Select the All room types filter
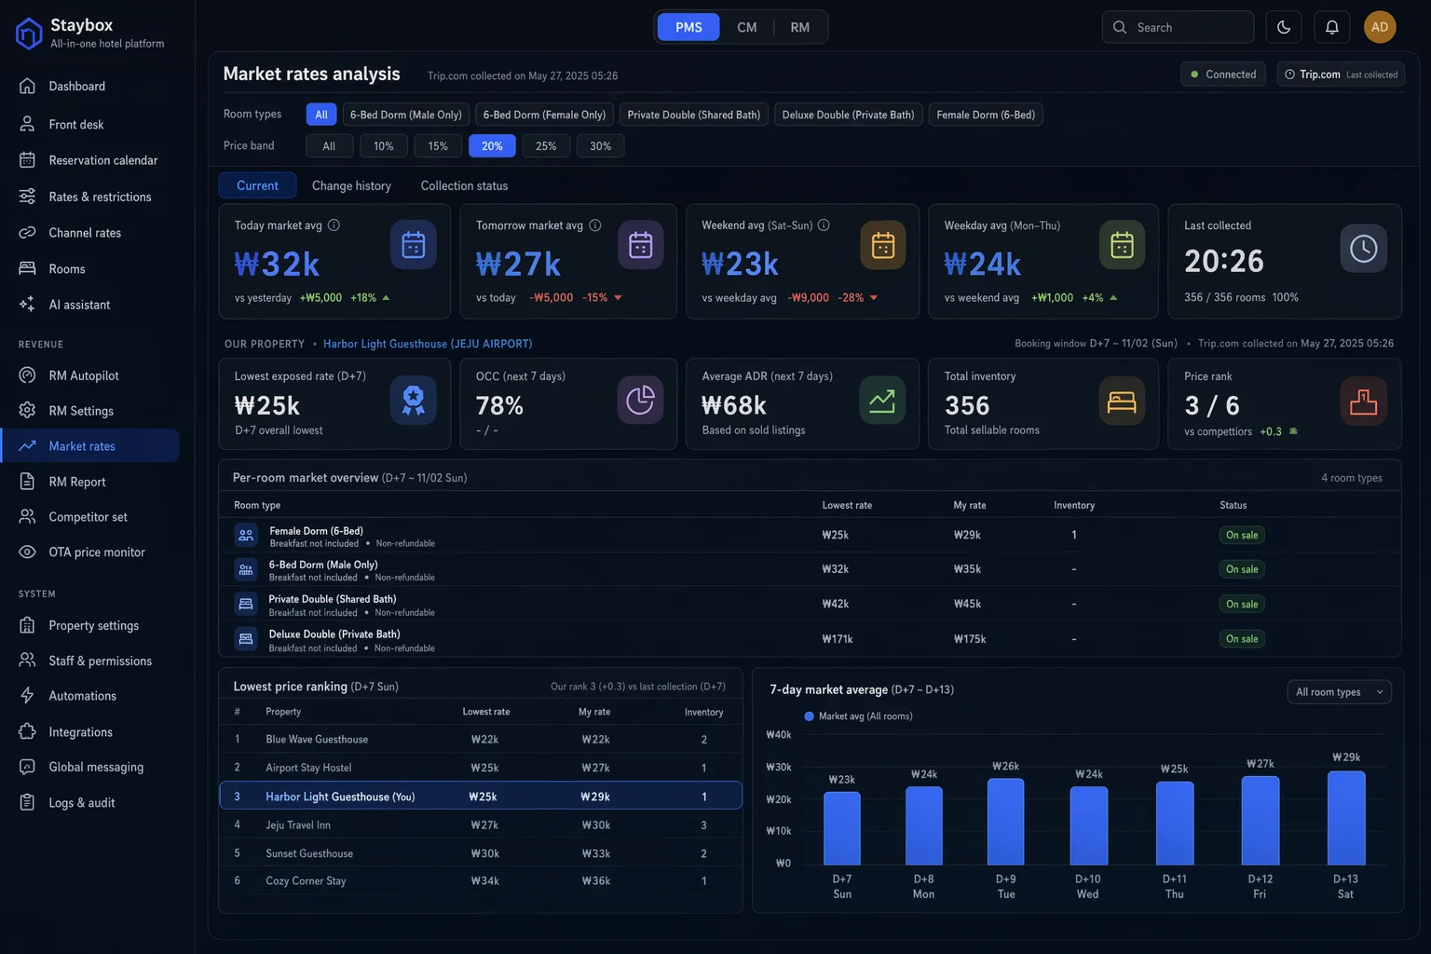This screenshot has width=1431, height=954. (x=321, y=115)
